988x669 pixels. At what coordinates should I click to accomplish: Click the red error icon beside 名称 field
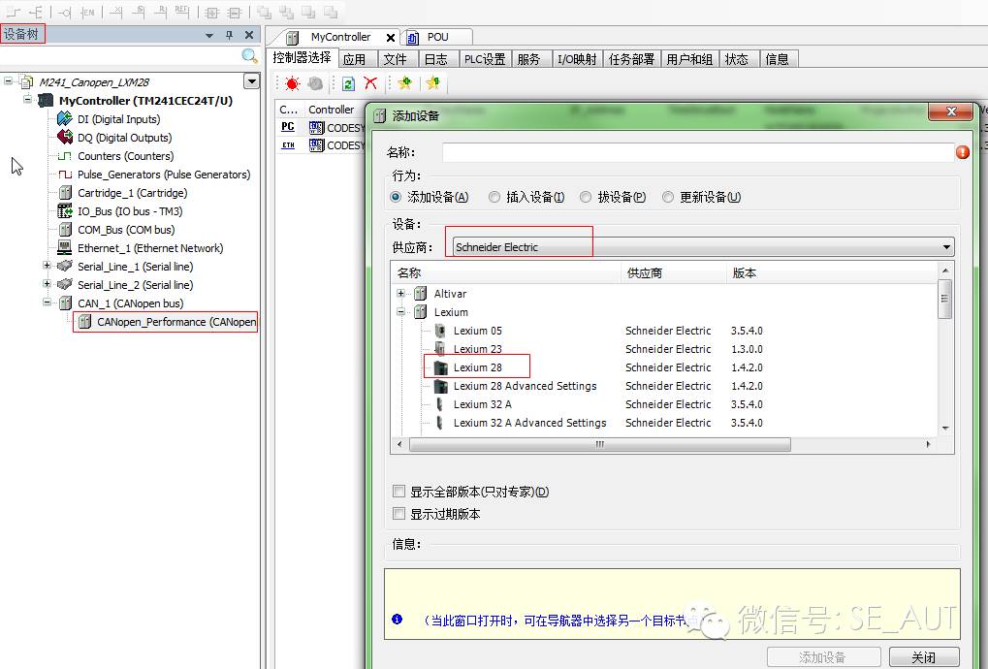963,152
